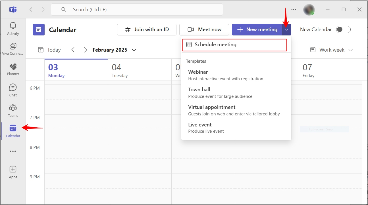The image size is (368, 205).
Task: Go forward using the forward arrow
Action: (43, 9)
